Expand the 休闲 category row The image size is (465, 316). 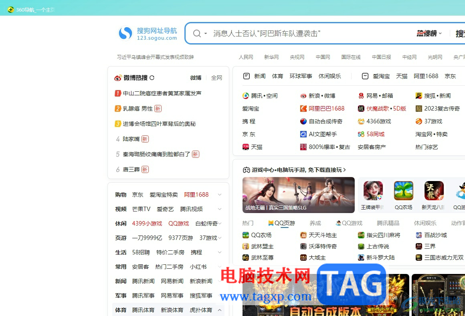pyautogui.click(x=220, y=223)
